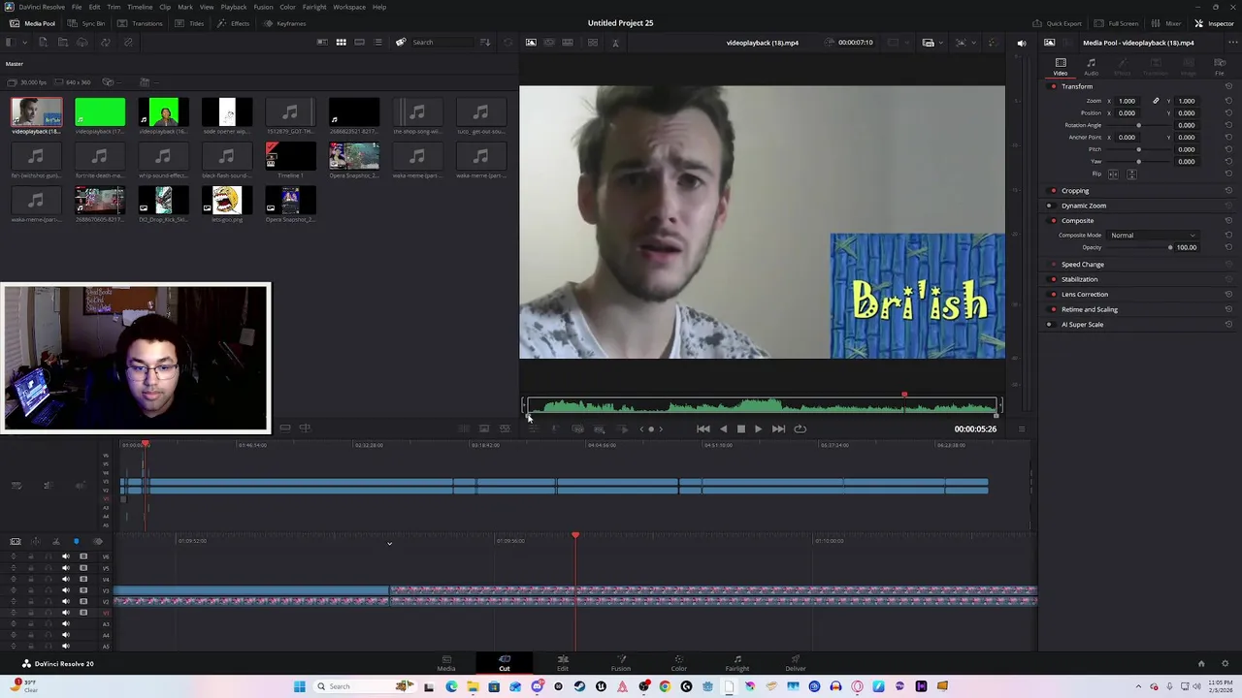Open the Playback menu
The height and width of the screenshot is (698, 1242).
coord(234,7)
